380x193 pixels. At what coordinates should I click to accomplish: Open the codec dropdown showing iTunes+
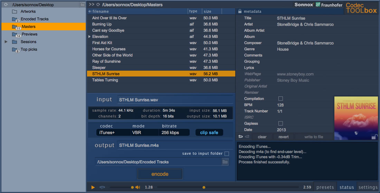tap(113, 133)
